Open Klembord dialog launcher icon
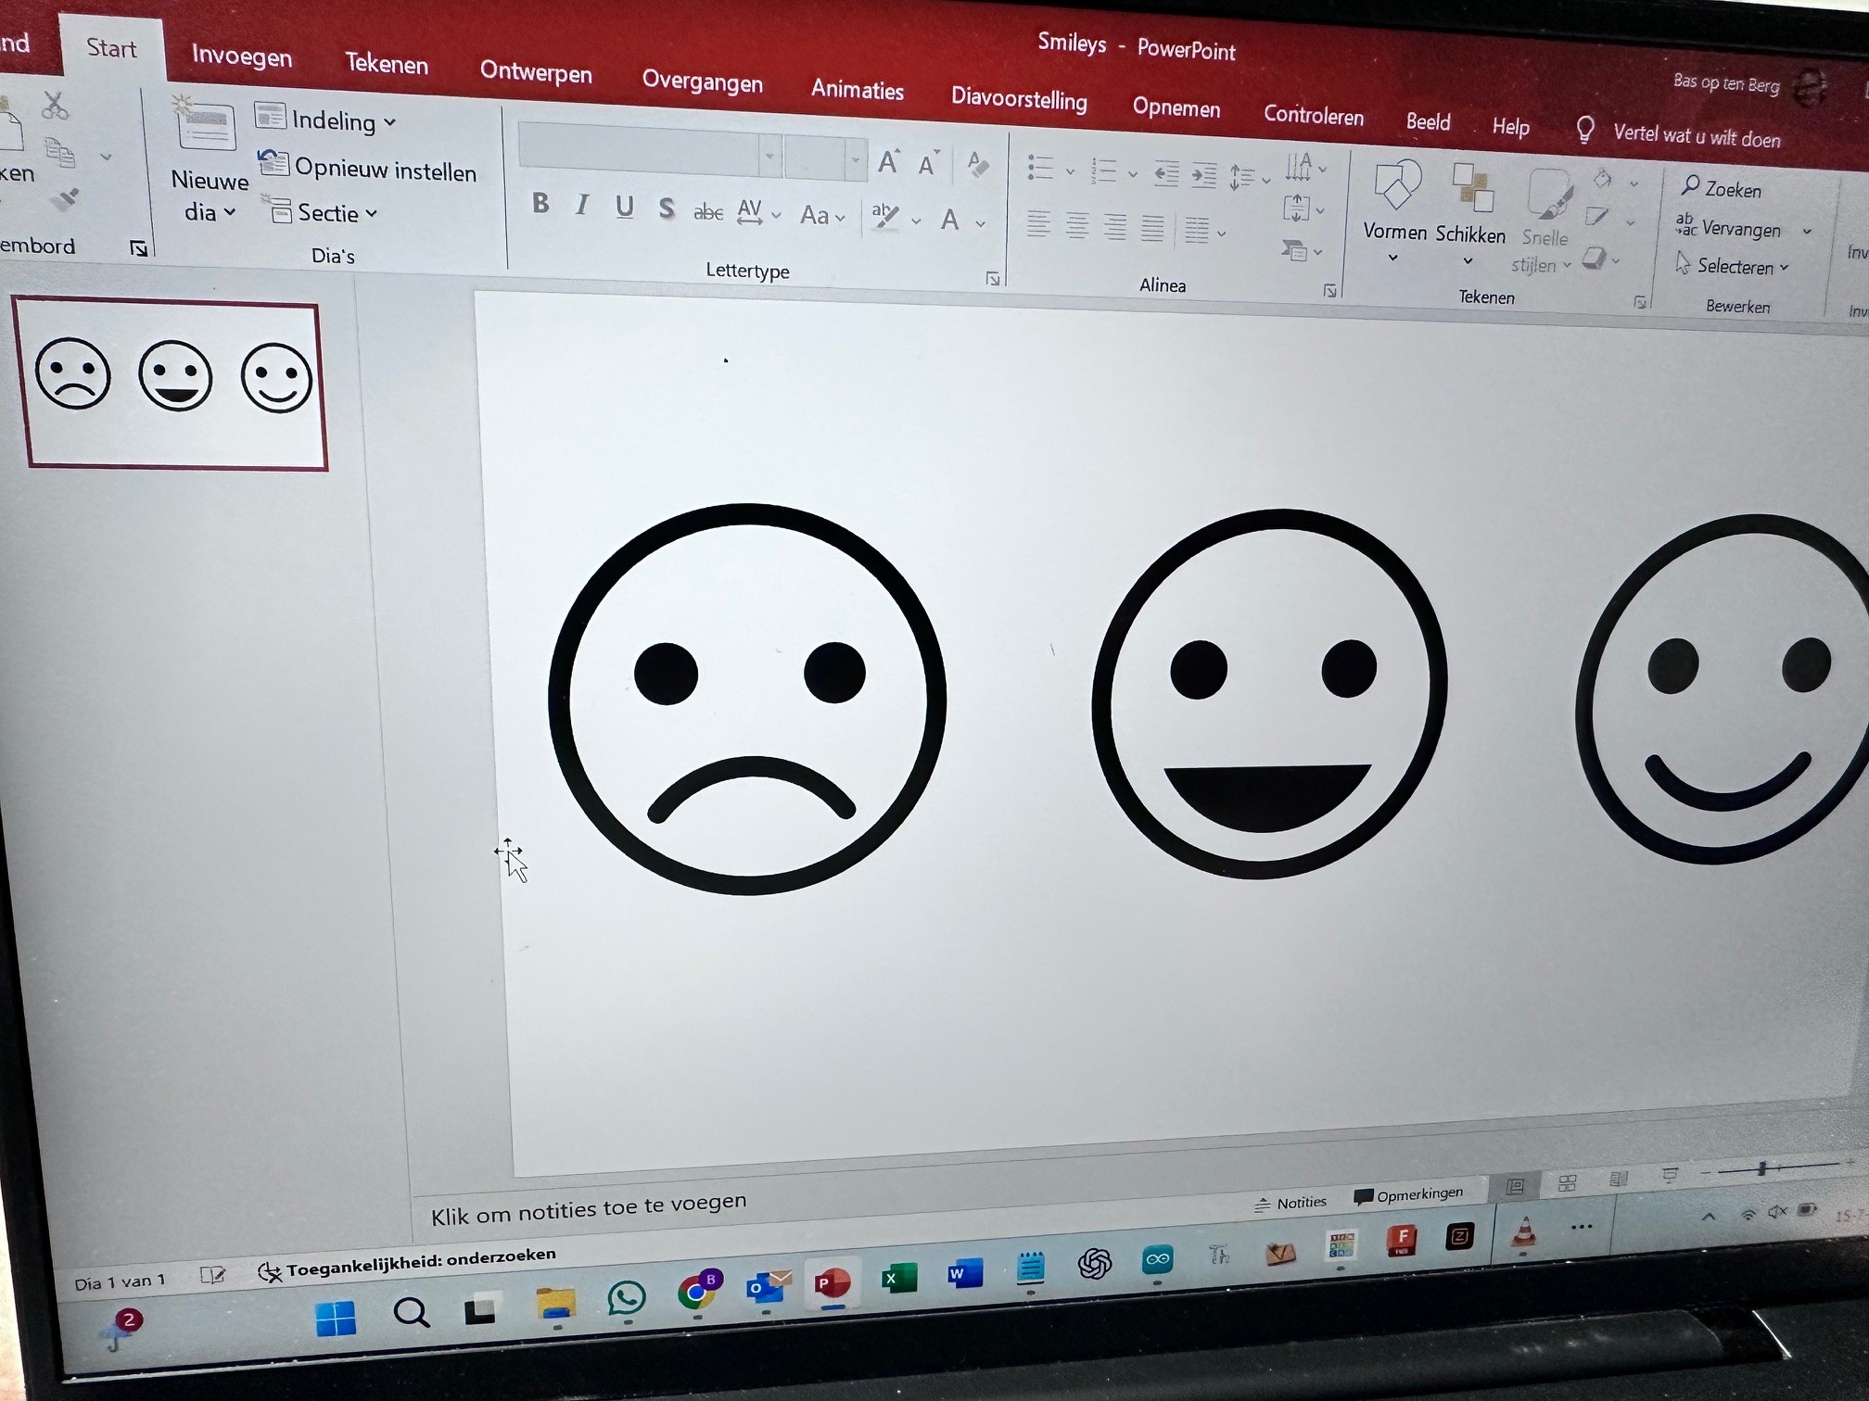The image size is (1869, 1401). [x=139, y=248]
